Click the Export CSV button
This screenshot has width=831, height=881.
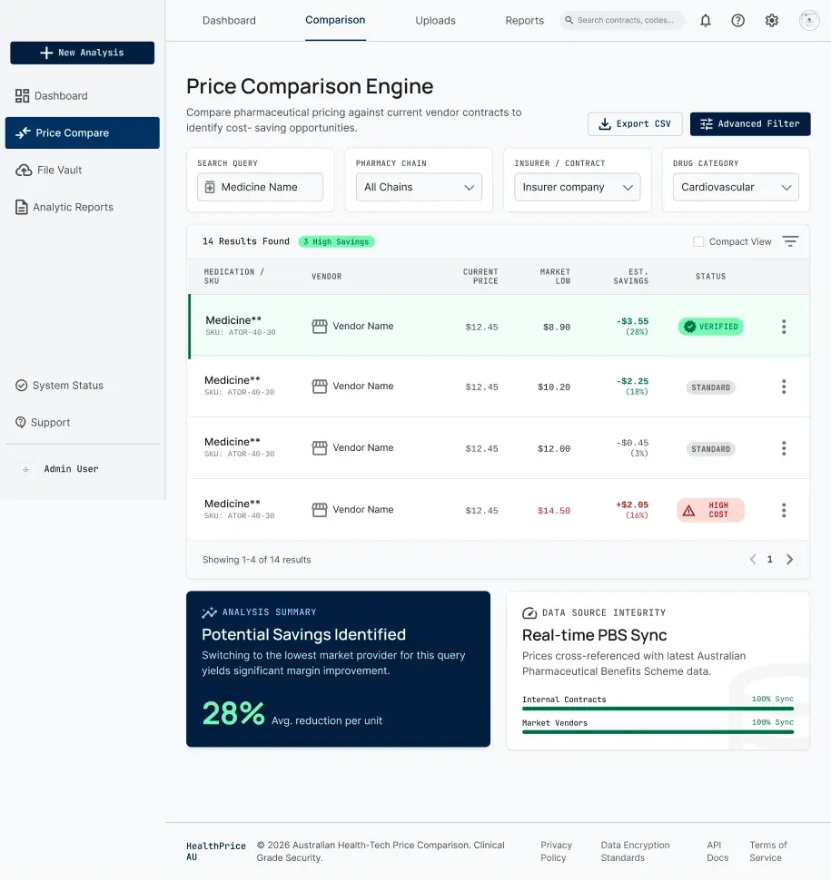(x=635, y=124)
